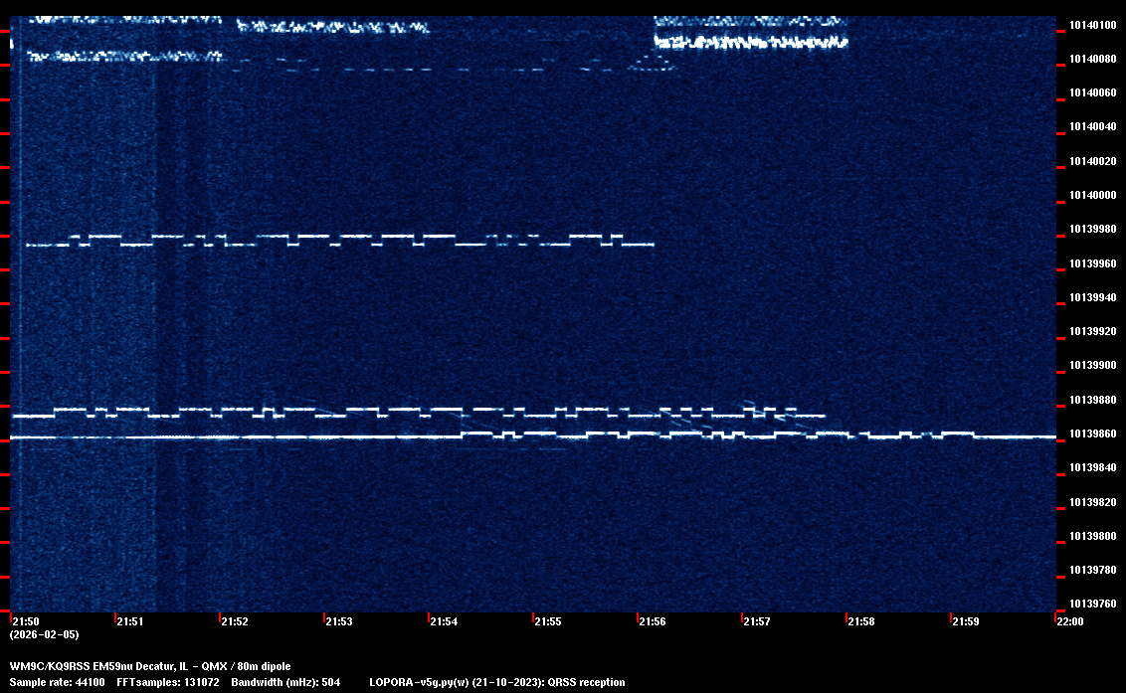Select the 10139900 frequency axis label

tap(1091, 366)
